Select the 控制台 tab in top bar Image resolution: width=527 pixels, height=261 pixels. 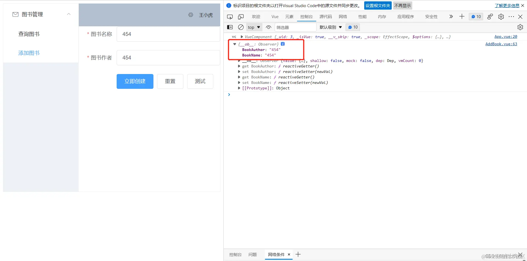point(306,17)
